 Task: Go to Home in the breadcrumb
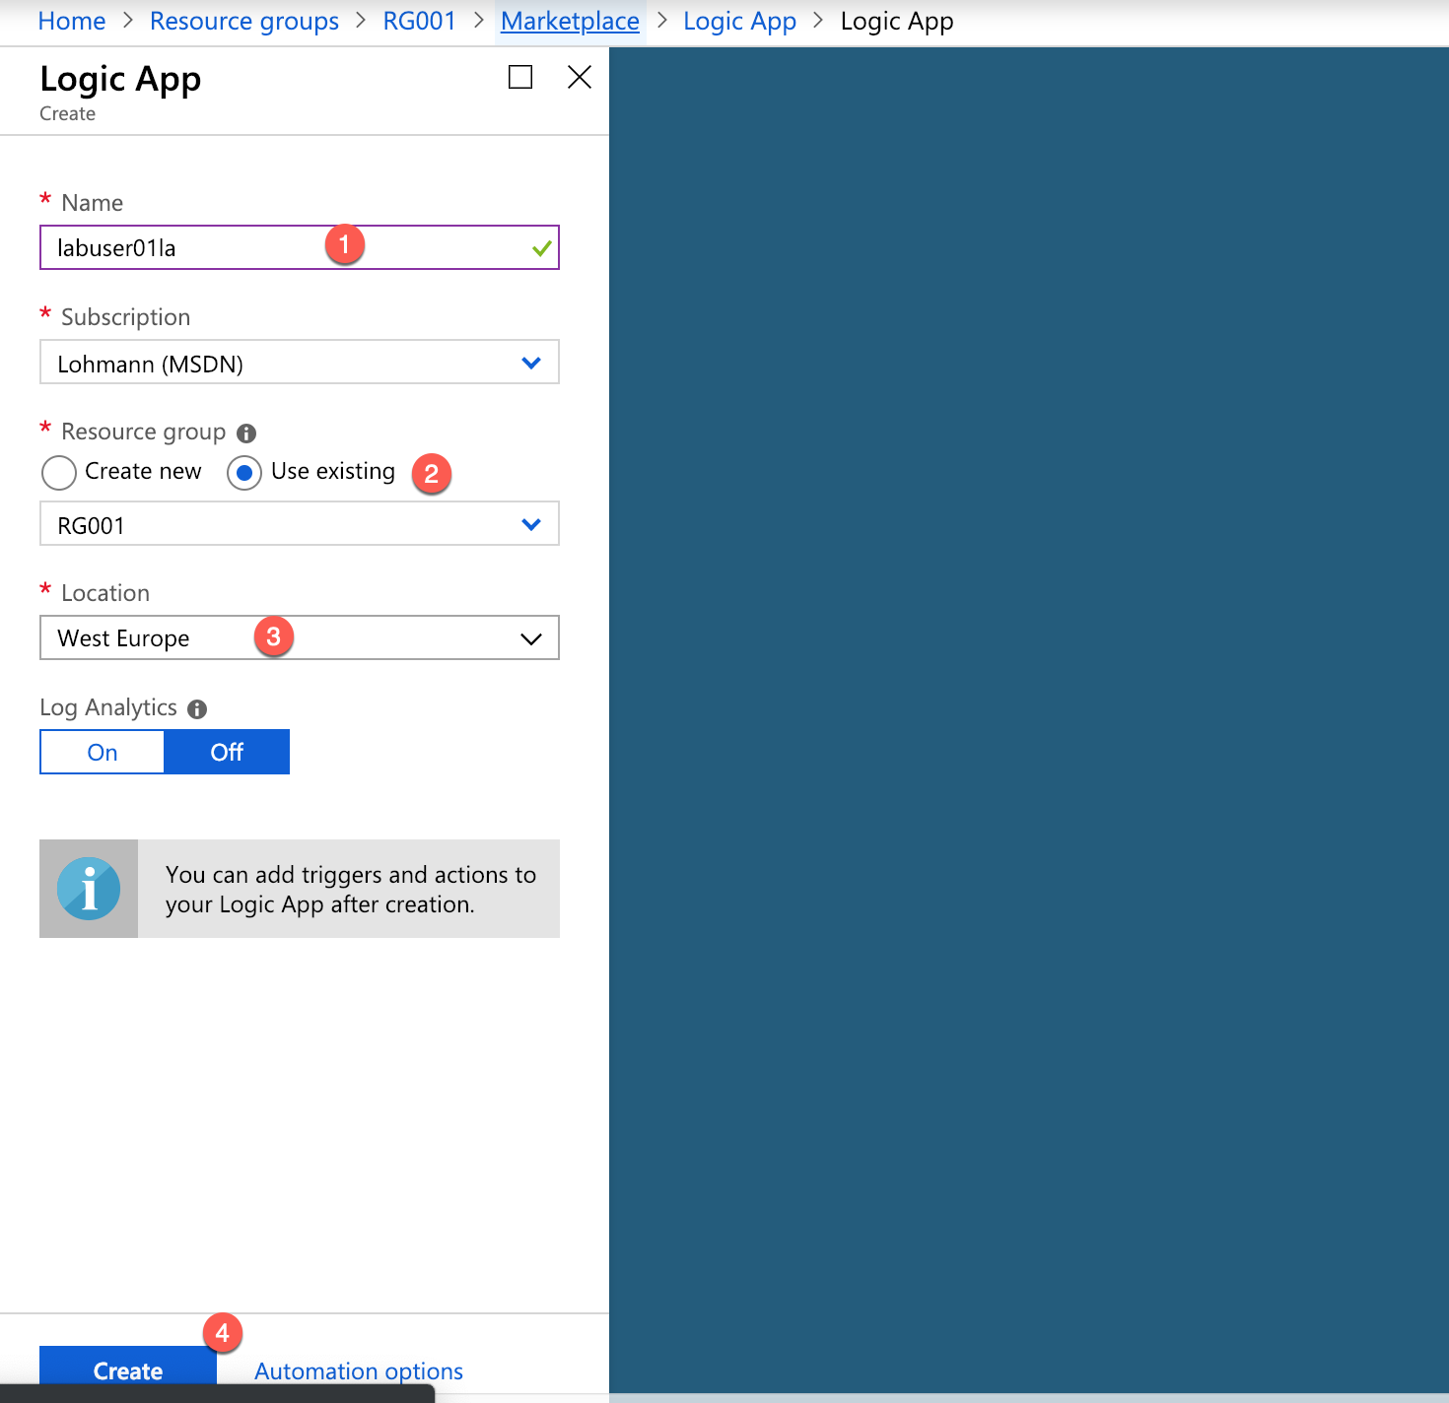click(72, 21)
